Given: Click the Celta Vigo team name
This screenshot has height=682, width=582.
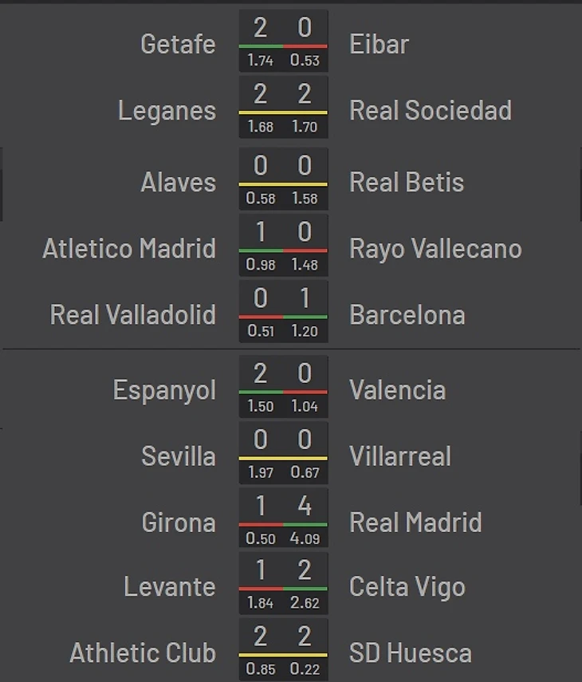Looking at the screenshot, I should click(407, 587).
